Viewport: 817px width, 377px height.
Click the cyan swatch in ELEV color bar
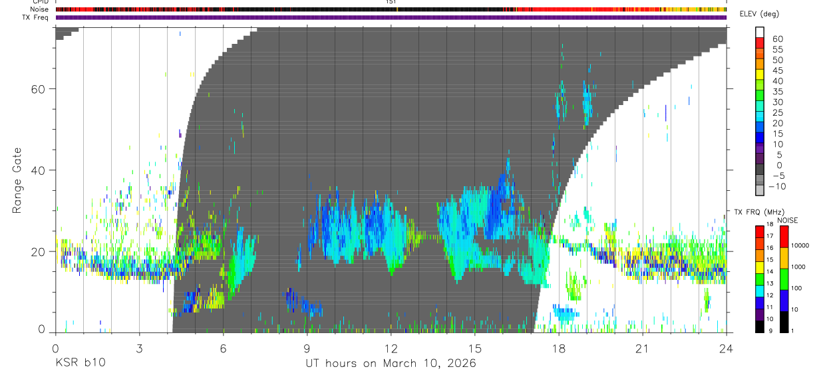[760, 116]
